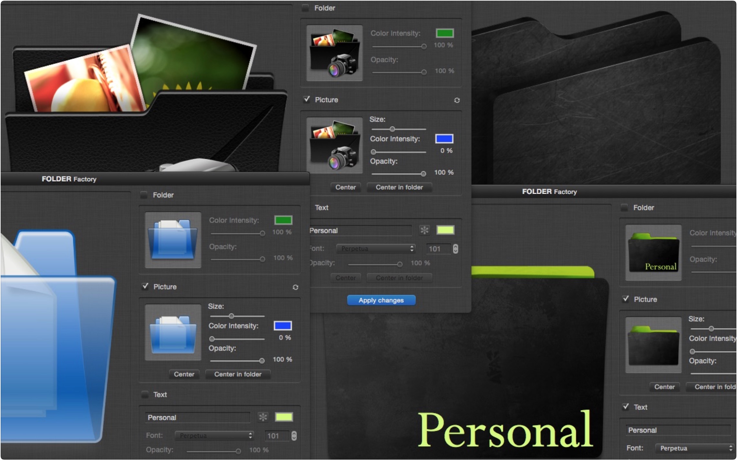Click asterisk icon beside top Personal text field
Image resolution: width=739 pixels, height=461 pixels.
[425, 230]
